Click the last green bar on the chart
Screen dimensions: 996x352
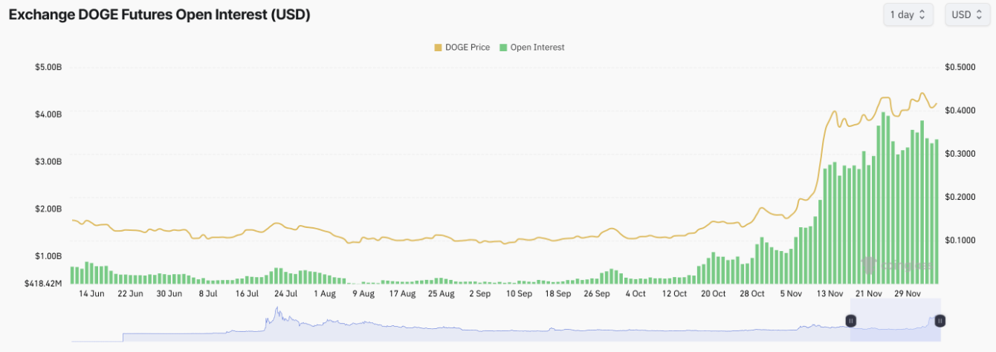(937, 212)
